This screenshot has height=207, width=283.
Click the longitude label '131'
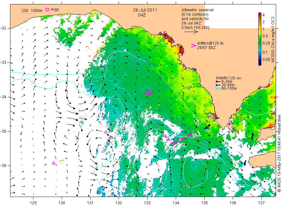[90, 203]
